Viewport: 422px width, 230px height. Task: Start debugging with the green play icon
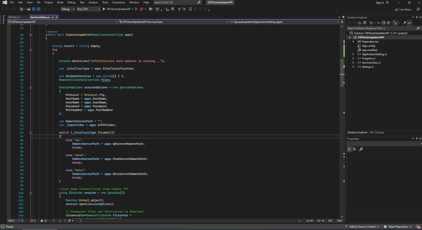[104, 9]
